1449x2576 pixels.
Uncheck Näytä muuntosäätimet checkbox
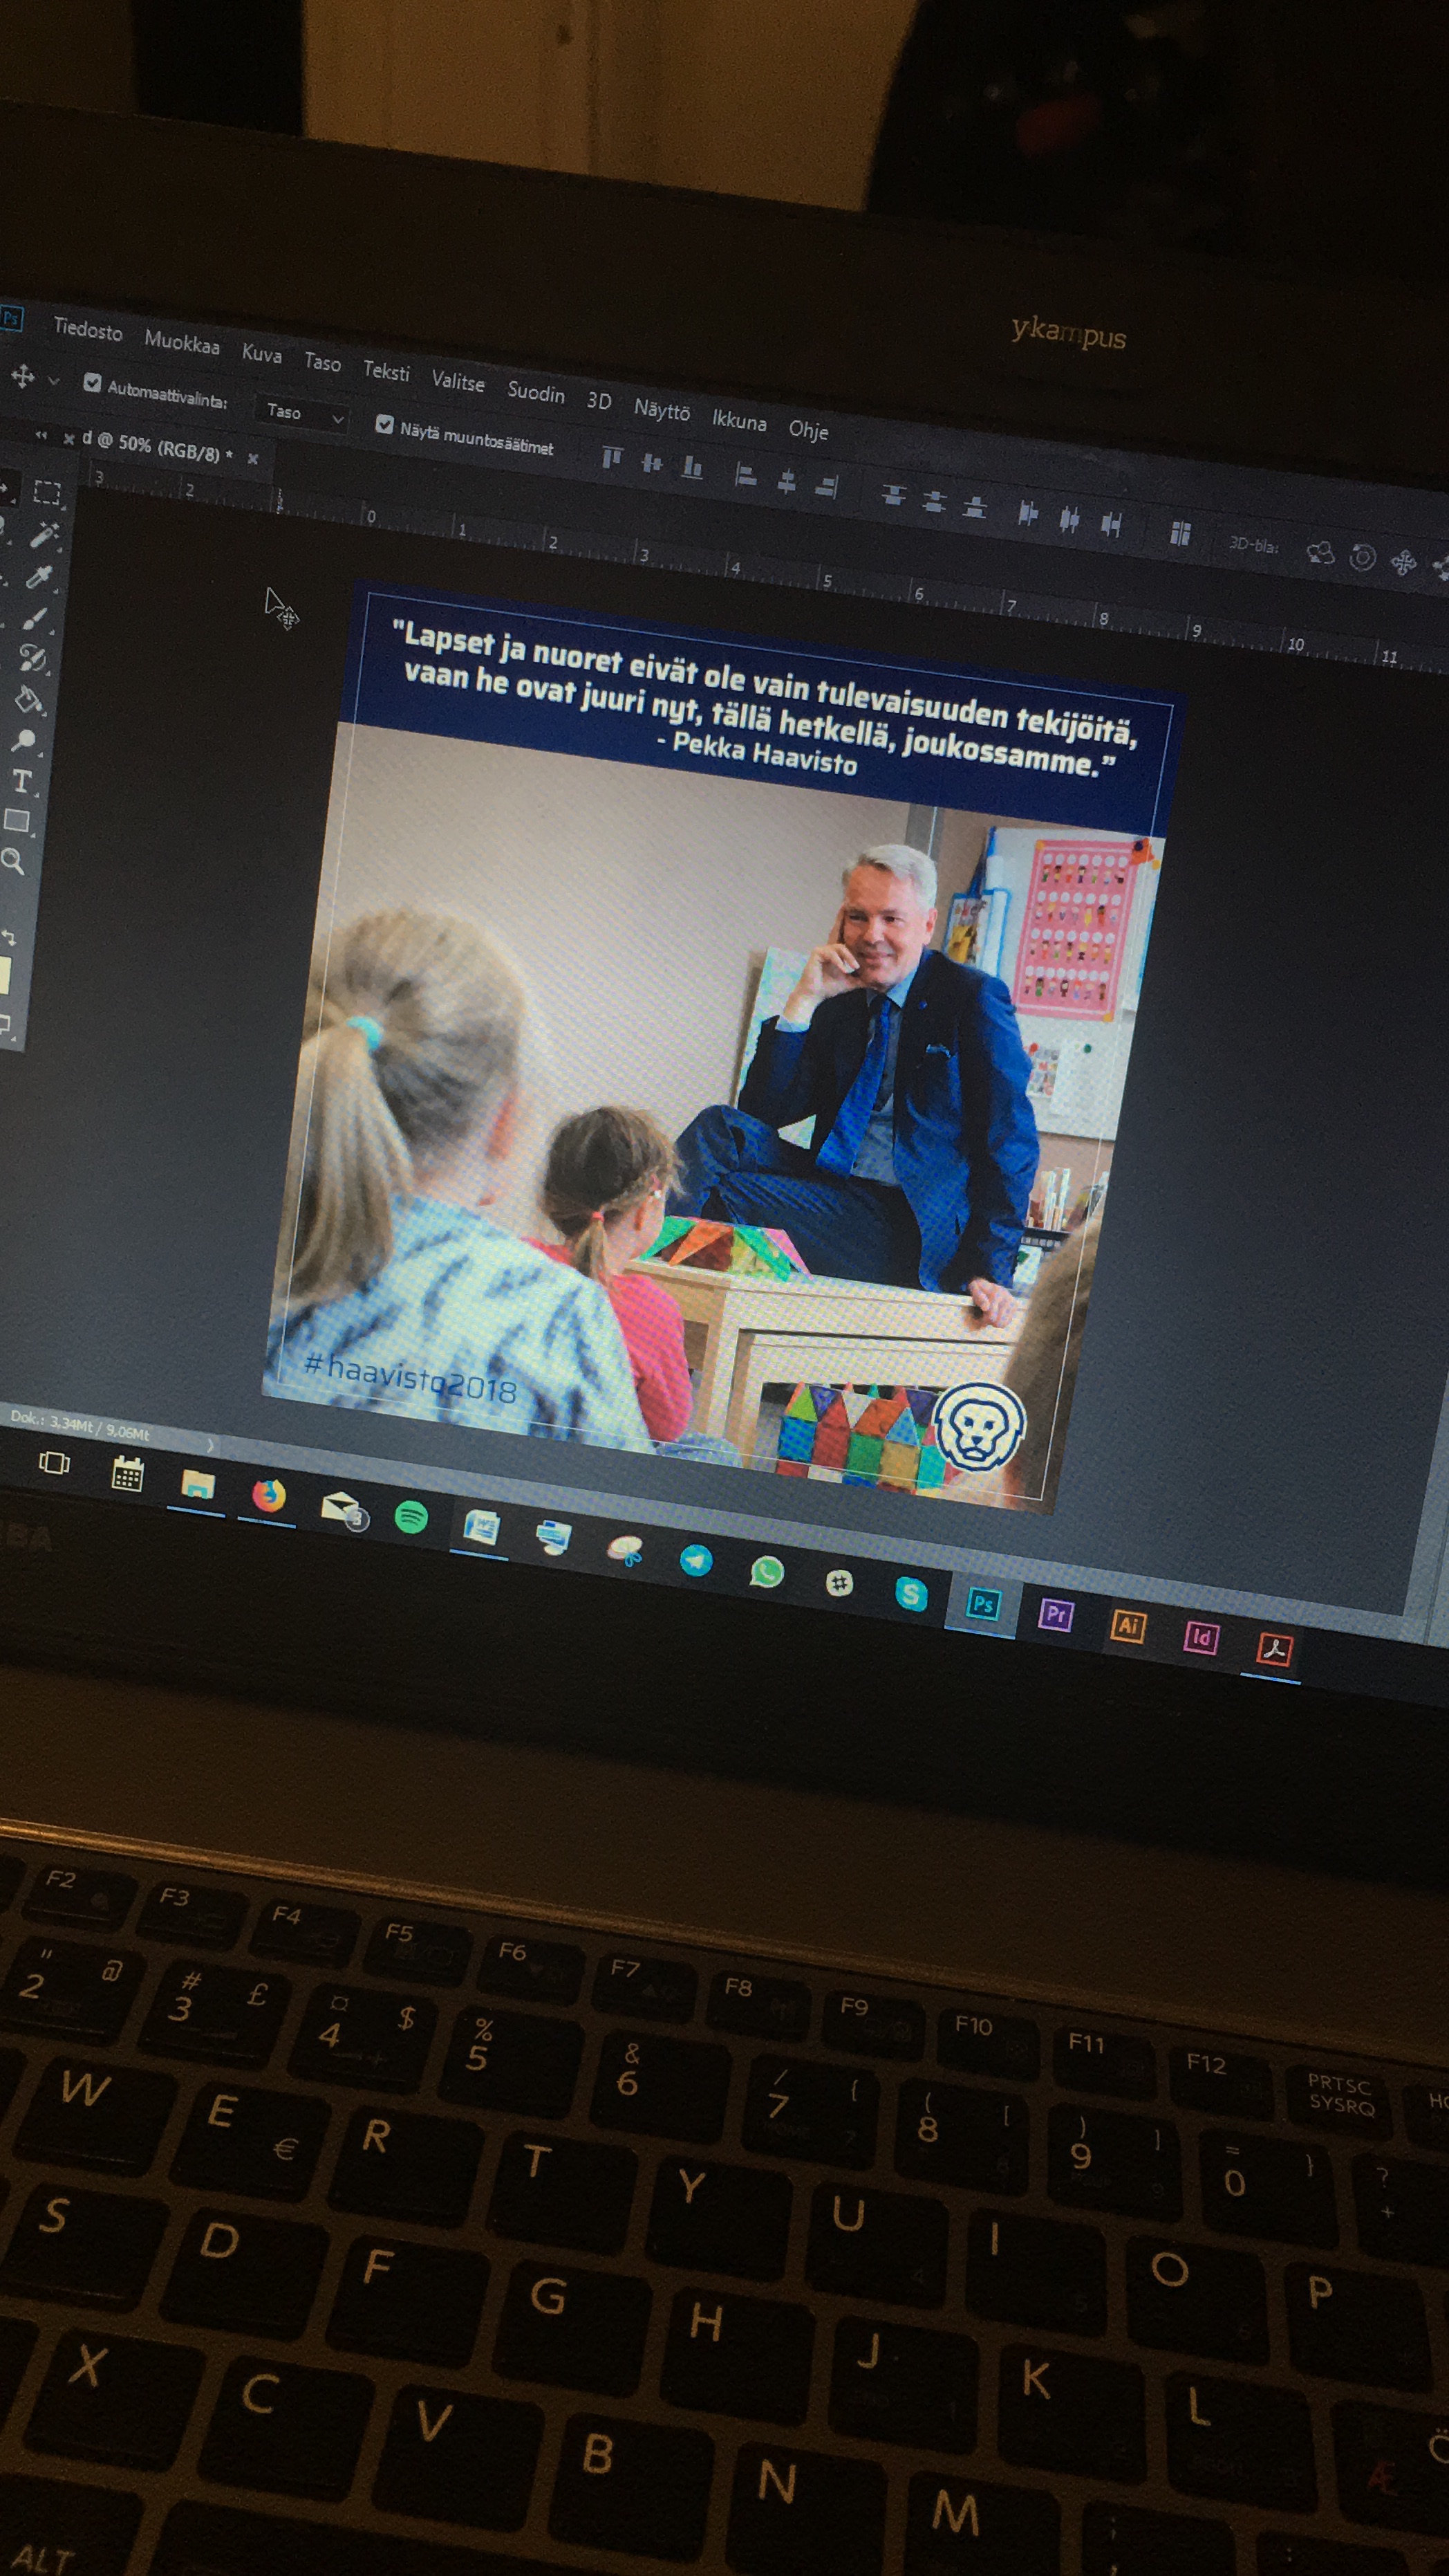pos(384,424)
